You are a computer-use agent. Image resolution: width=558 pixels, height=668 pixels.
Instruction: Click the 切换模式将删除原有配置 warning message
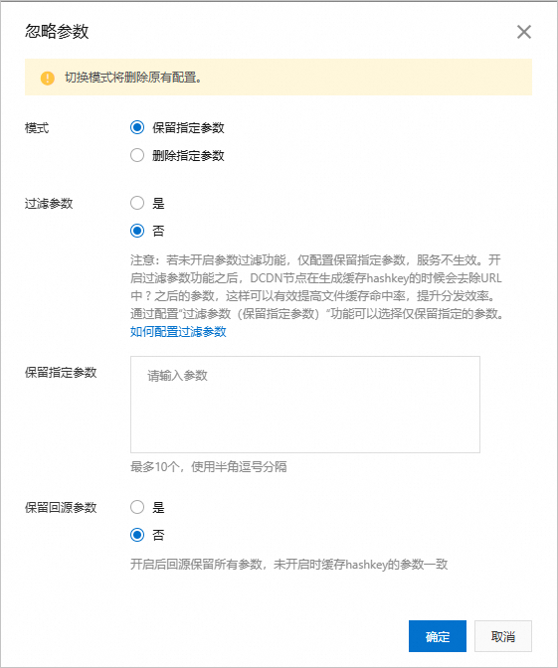[133, 78]
